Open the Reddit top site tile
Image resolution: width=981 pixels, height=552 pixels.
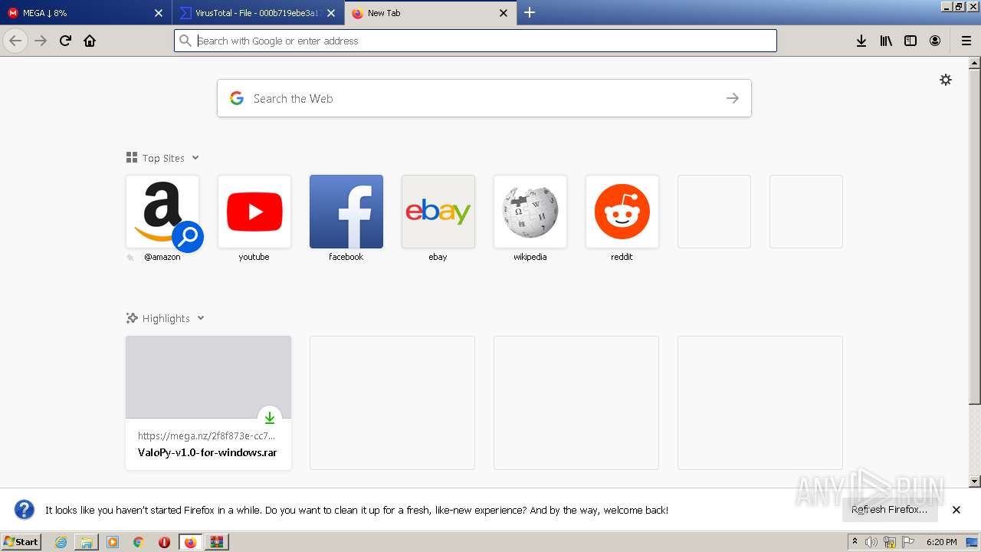click(622, 212)
